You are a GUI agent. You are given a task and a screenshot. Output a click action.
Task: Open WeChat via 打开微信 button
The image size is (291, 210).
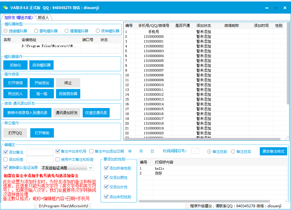click(x=15, y=83)
